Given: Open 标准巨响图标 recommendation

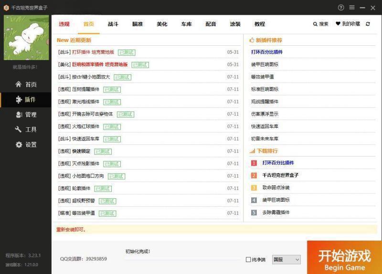Looking at the screenshot, I should click(265, 89).
